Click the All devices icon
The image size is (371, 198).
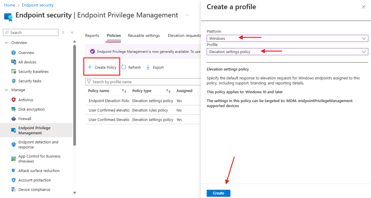point(13,62)
